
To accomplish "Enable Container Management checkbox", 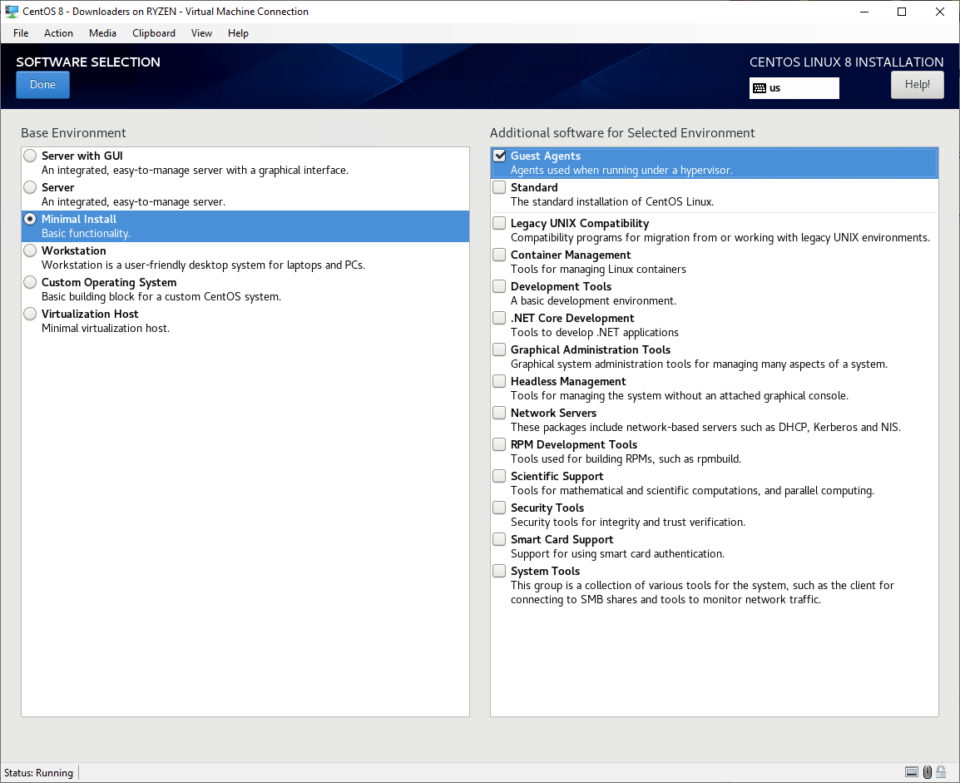I will coord(500,254).
